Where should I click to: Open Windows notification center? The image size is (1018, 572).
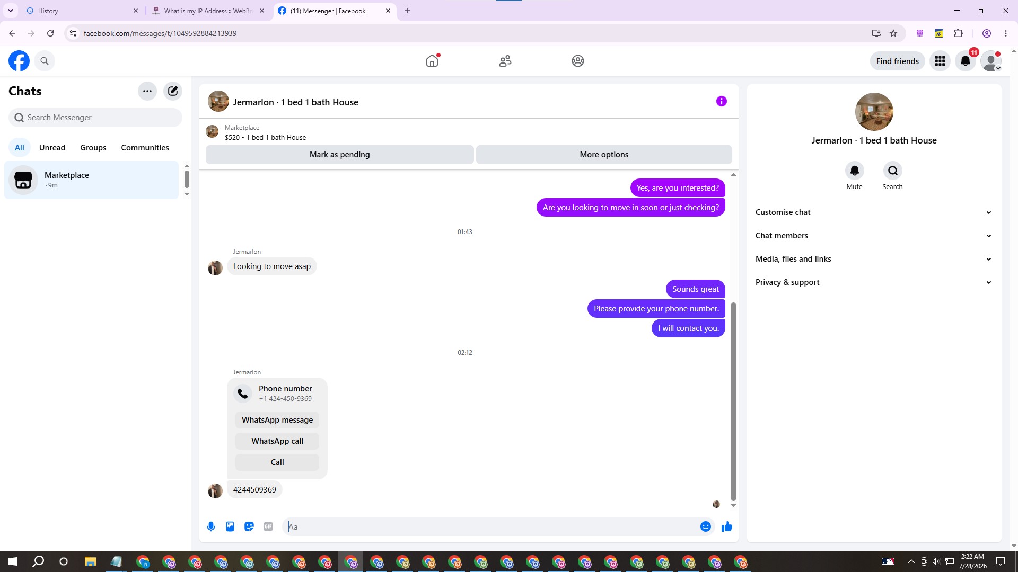pyautogui.click(x=1001, y=561)
